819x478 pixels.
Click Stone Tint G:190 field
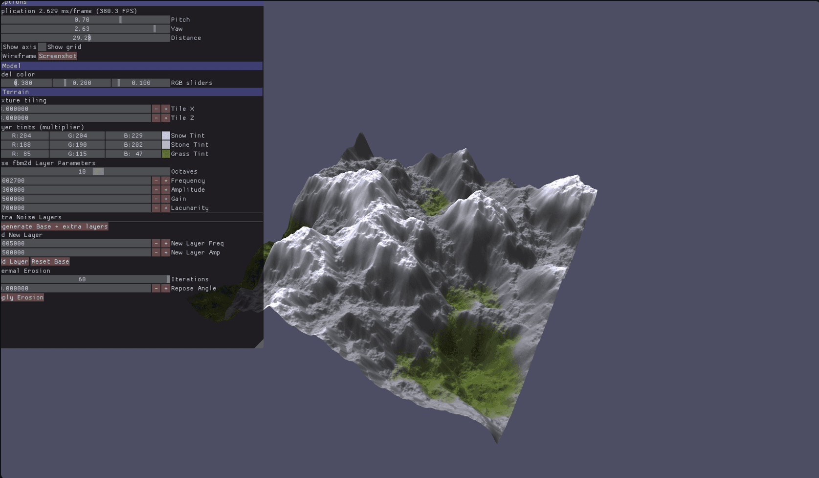tap(77, 145)
